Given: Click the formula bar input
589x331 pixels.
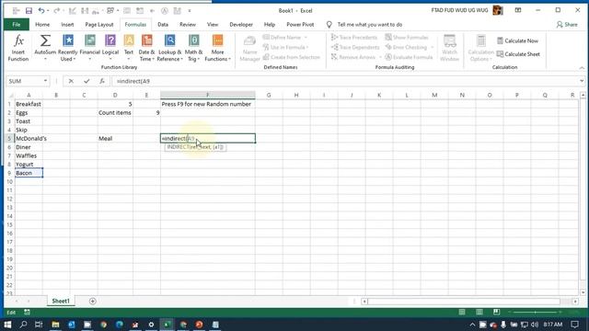Looking at the screenshot, I should [x=346, y=81].
